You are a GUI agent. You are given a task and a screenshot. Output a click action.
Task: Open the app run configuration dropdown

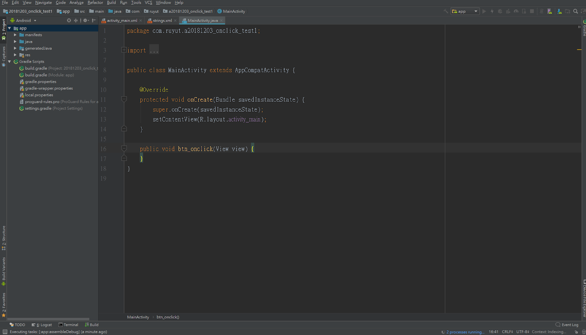point(465,11)
